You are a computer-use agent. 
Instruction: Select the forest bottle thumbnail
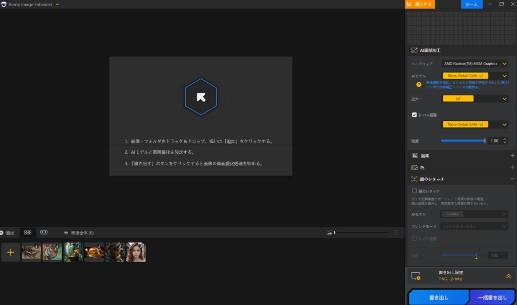tap(73, 252)
